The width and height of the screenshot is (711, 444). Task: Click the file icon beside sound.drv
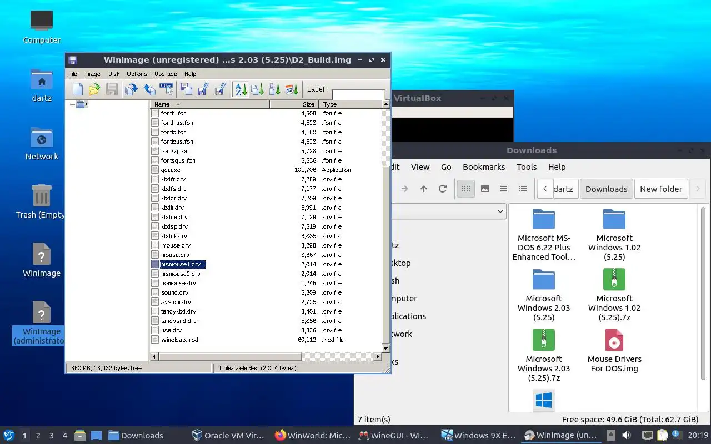[x=155, y=292]
